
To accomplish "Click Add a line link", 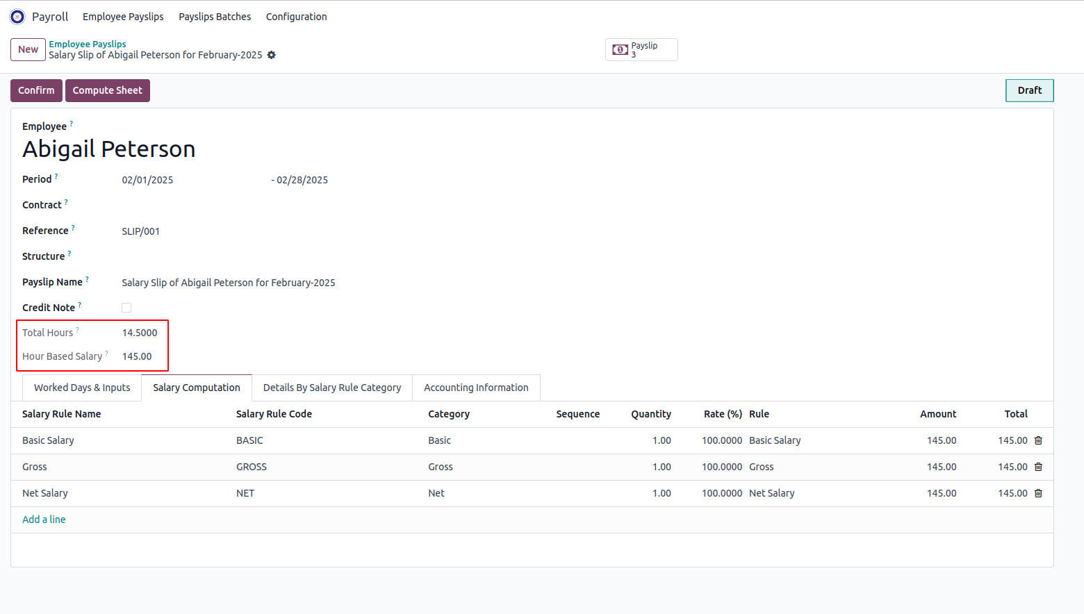I will click(x=44, y=520).
